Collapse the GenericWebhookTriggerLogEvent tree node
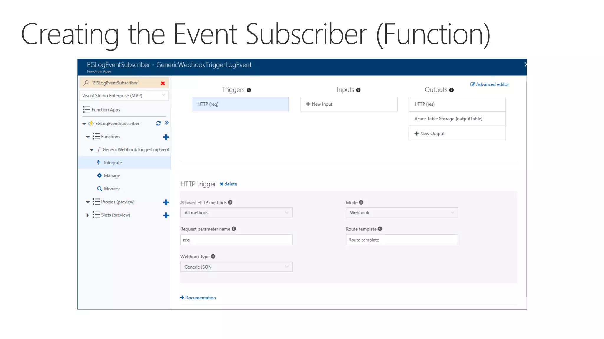604x339 pixels. (91, 150)
